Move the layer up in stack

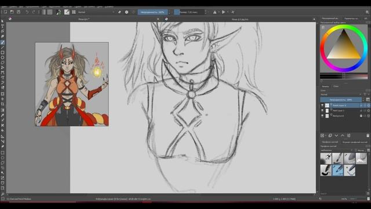(343, 135)
